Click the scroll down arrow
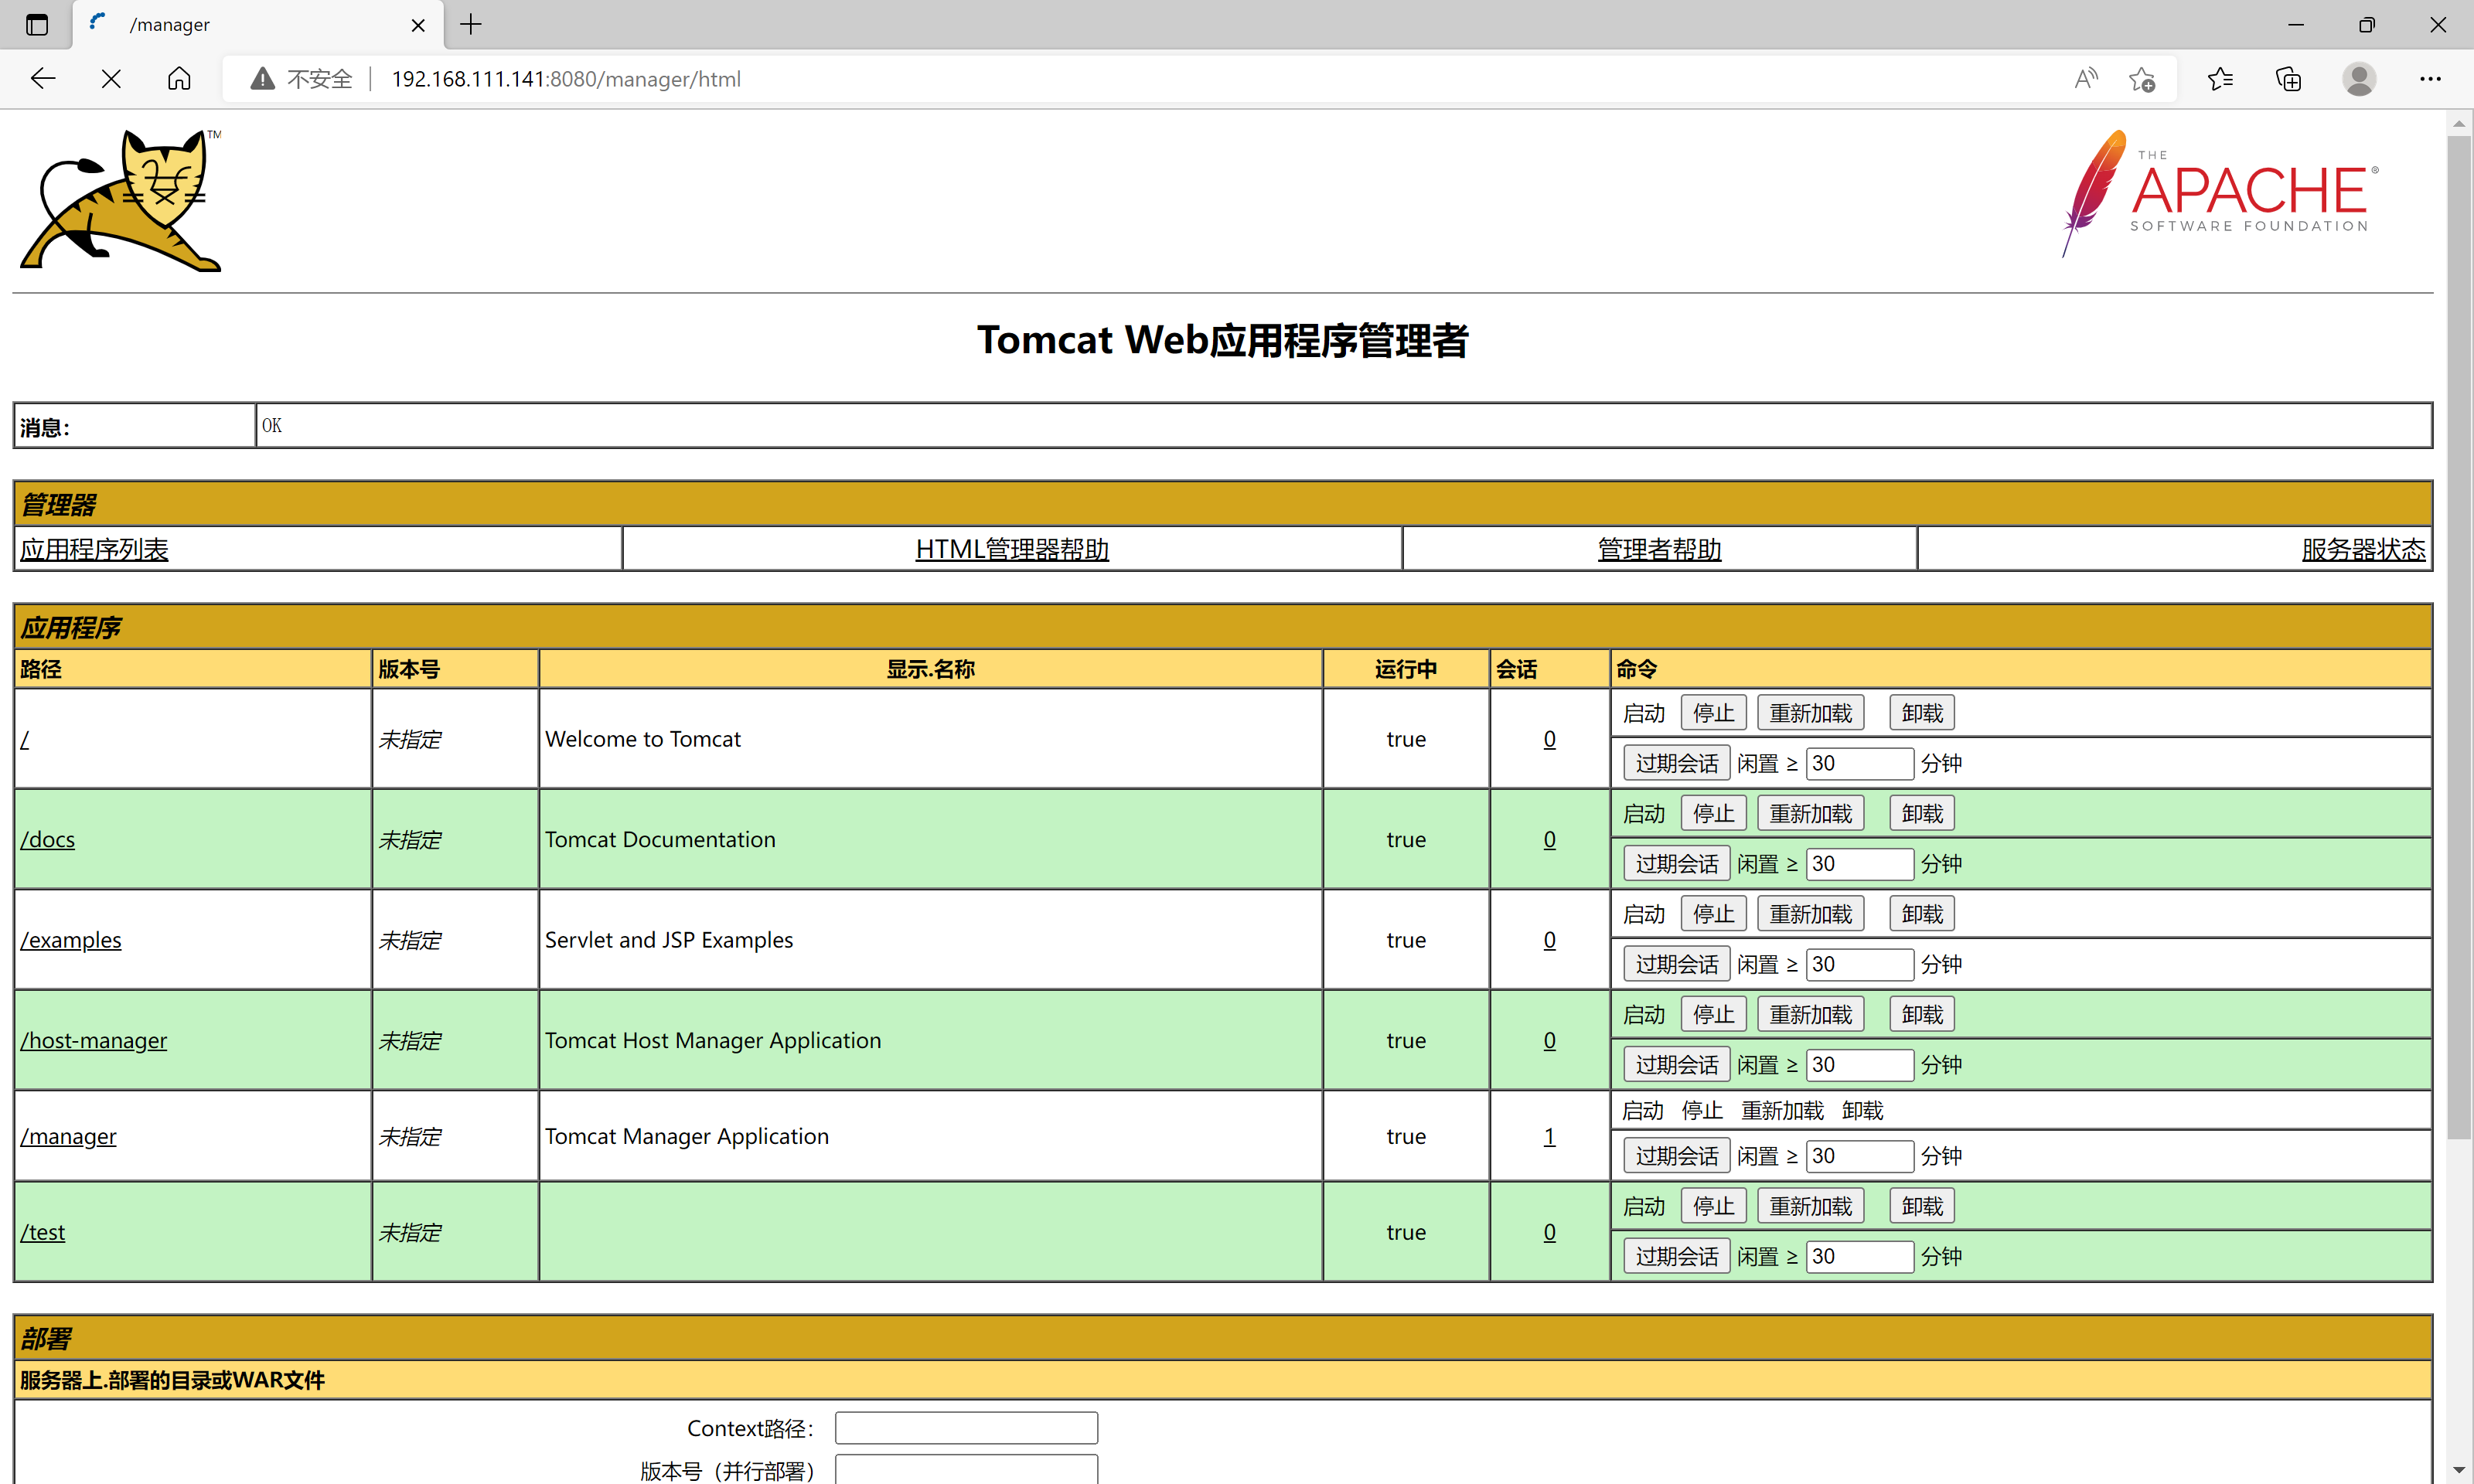Viewport: 2474px width, 1484px height. (x=2459, y=1470)
